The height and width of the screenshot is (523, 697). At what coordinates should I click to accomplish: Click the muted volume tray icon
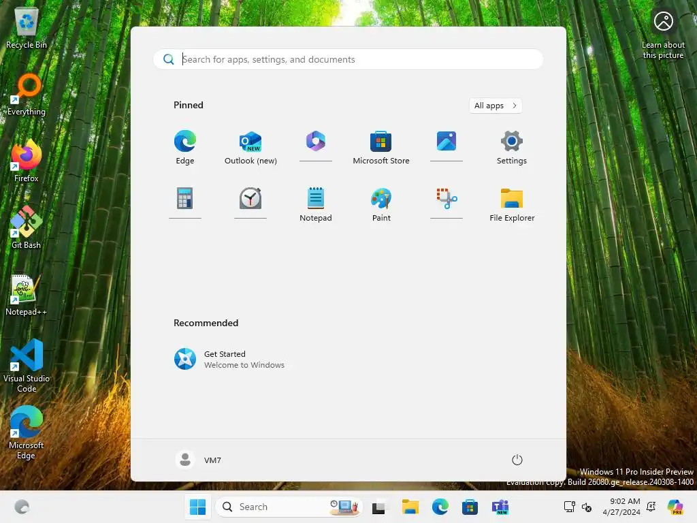click(586, 507)
